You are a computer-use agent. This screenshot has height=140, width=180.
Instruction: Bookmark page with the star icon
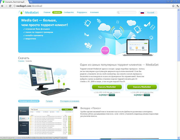[x=173, y=6]
